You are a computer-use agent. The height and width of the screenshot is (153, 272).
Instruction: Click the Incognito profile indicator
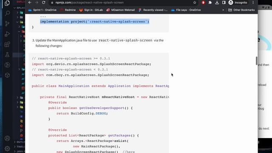point(238,3)
